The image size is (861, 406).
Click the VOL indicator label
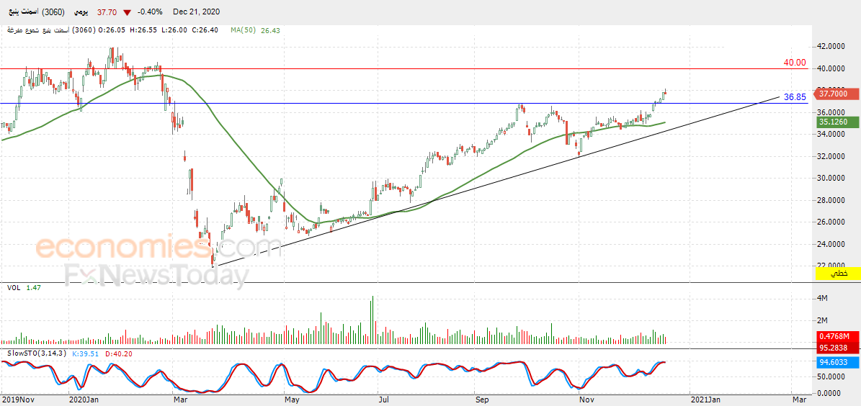[x=14, y=287]
